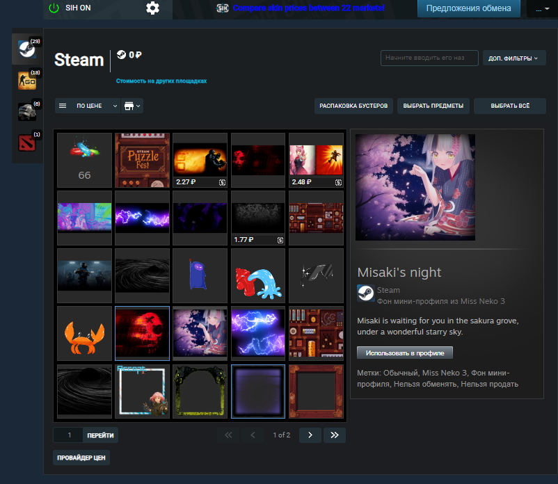Select the dark soldiers background item
The width and height of the screenshot is (558, 484).
(x=84, y=275)
